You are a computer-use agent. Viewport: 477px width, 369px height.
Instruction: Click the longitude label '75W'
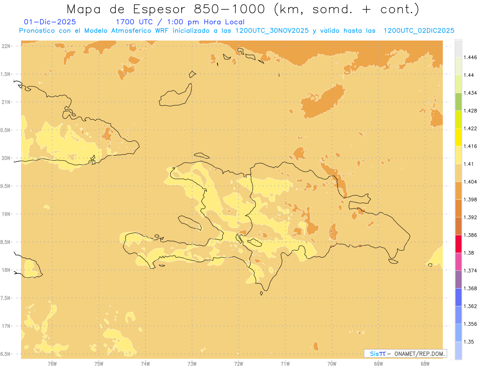click(x=99, y=364)
